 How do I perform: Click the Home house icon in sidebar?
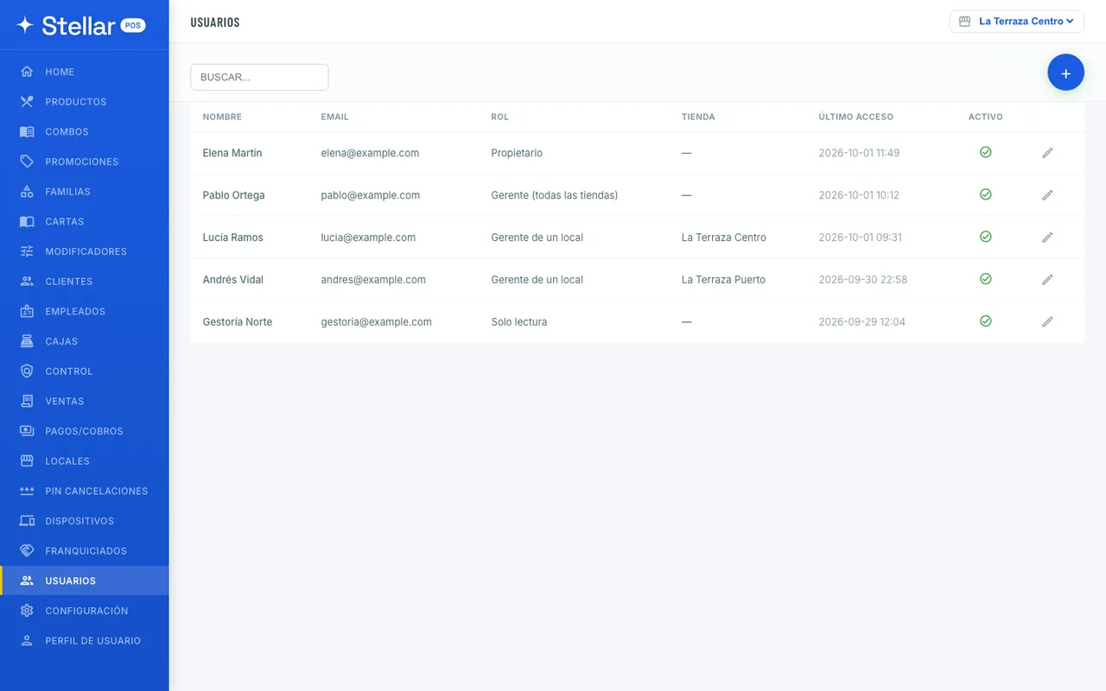pyautogui.click(x=27, y=72)
